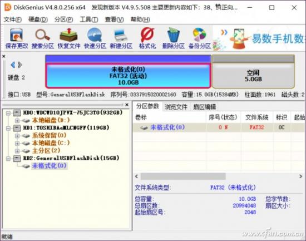Expand 主分区(2) tree node
Image resolution: width=306 pixels, height=241 pixels.
coord(17,151)
